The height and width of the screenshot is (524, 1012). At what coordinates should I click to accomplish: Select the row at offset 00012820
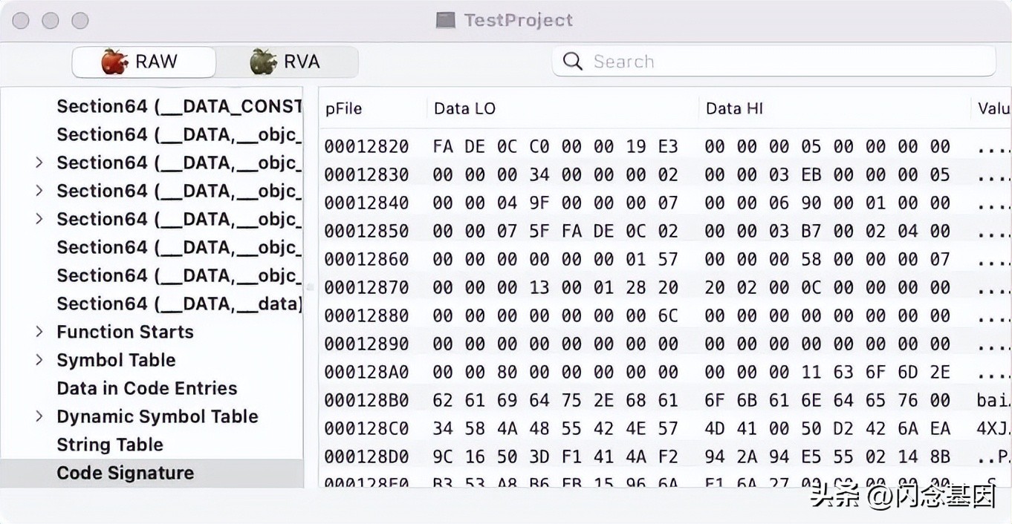366,146
